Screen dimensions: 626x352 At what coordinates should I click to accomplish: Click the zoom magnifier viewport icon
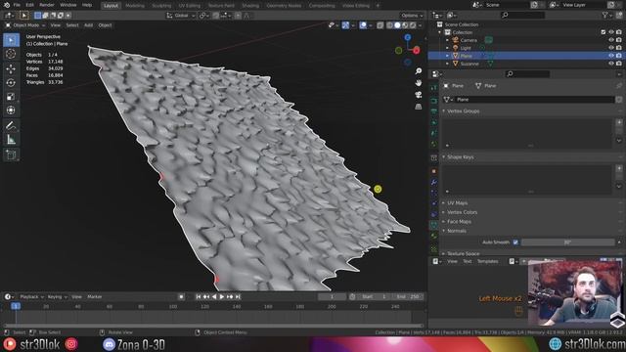point(418,71)
